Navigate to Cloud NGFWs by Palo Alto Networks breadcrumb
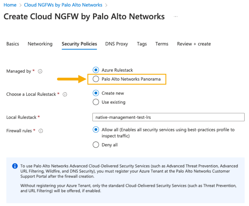The width and height of the screenshot is (249, 206). coord(63,5)
